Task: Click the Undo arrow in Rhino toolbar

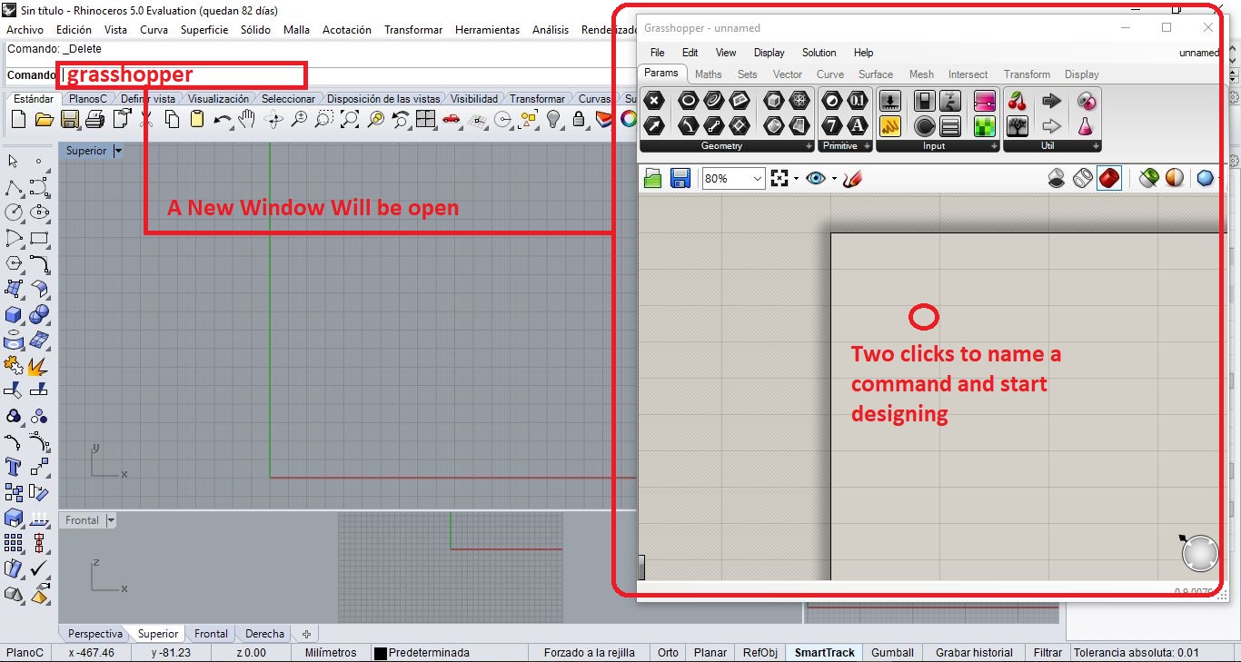Action: [222, 119]
